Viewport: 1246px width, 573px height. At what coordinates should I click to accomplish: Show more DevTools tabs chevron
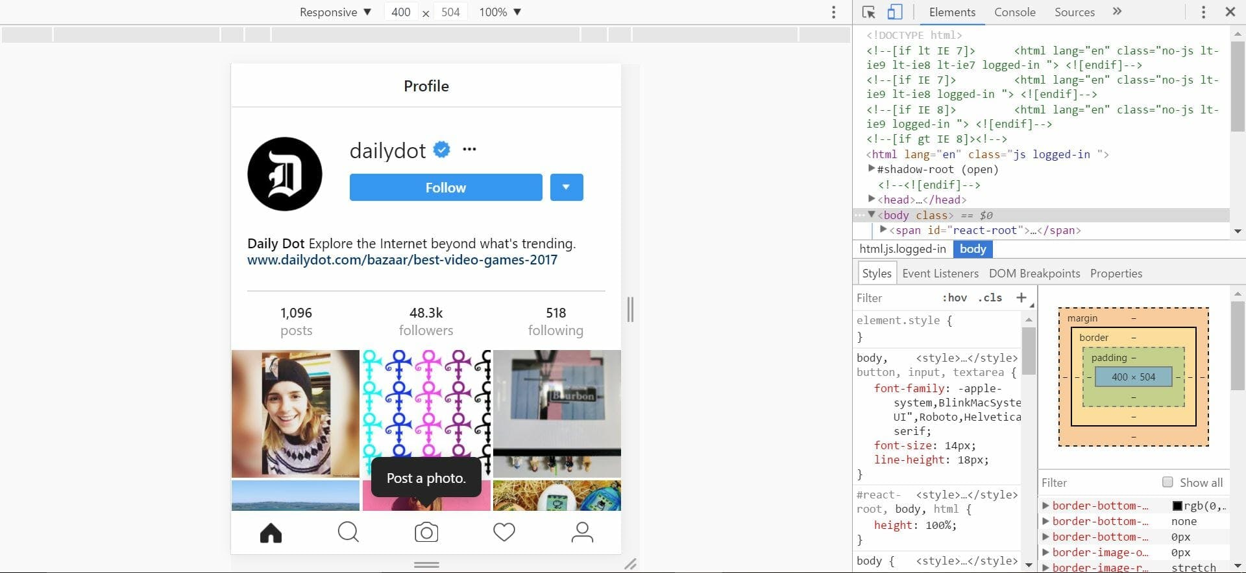[x=1117, y=12]
